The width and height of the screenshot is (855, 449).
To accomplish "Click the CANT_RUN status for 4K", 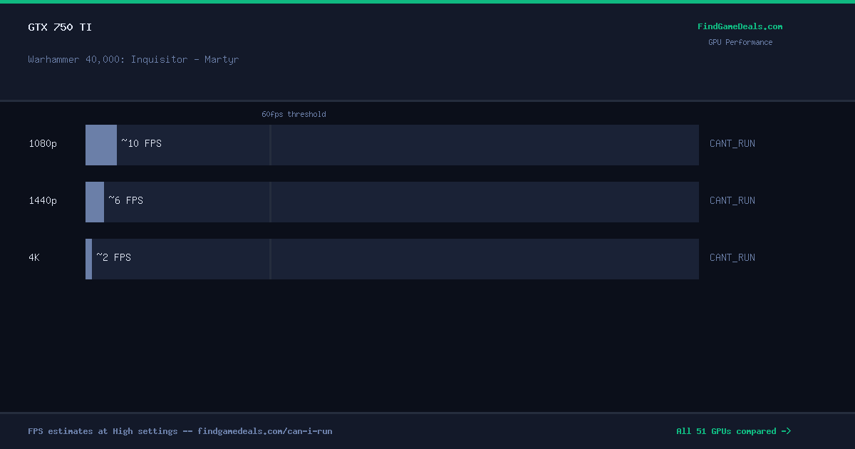I will (x=732, y=257).
